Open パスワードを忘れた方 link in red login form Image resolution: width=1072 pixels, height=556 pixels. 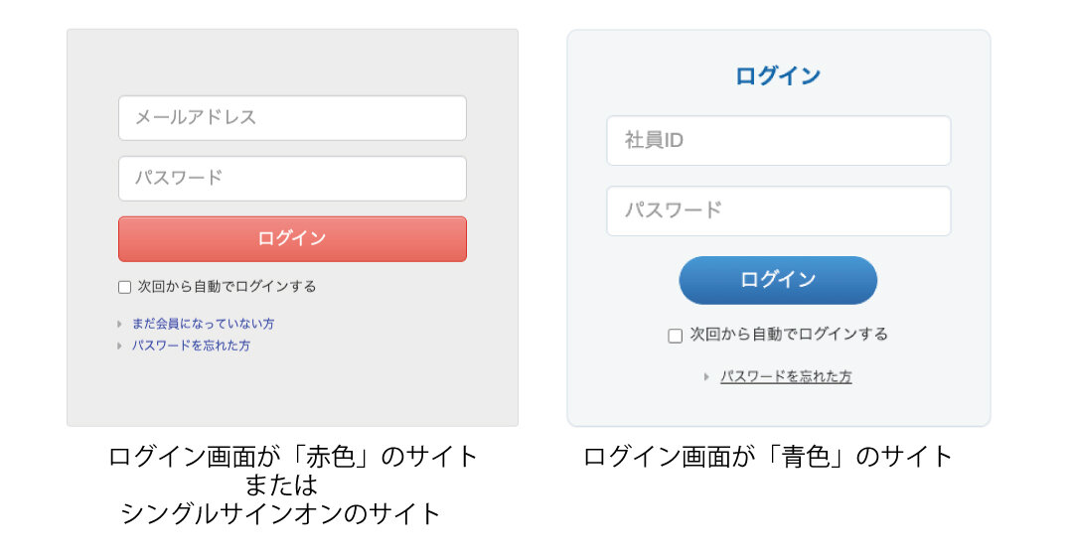[x=191, y=346]
